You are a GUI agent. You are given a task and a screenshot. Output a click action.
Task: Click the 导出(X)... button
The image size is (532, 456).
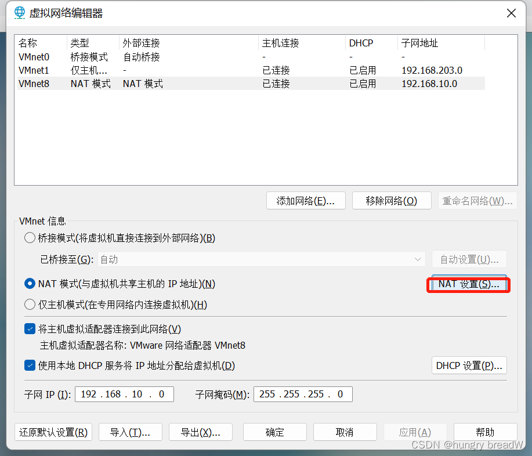(201, 432)
